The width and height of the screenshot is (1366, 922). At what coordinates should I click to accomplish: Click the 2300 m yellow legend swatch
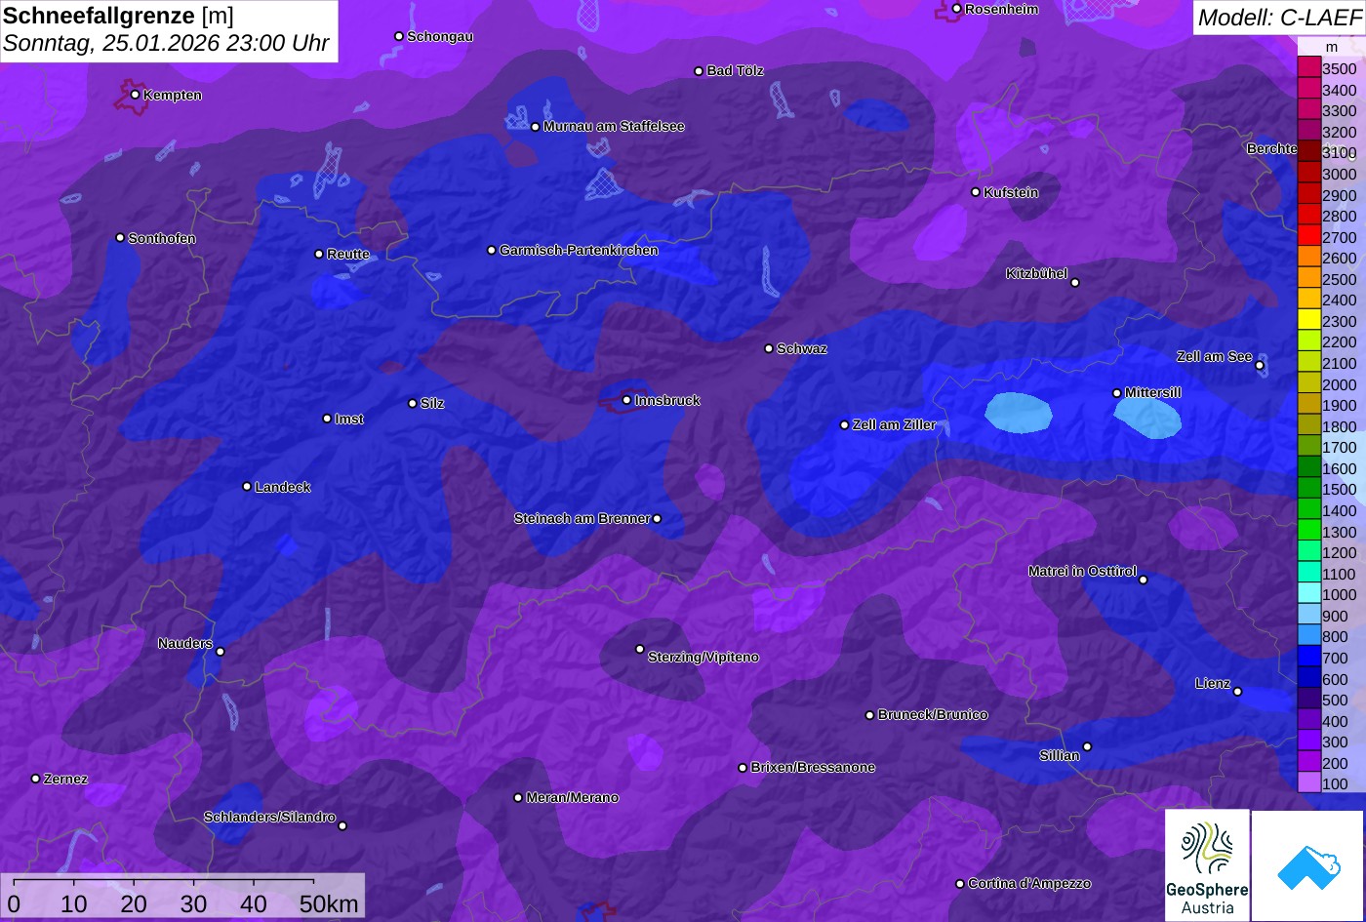pos(1308,321)
